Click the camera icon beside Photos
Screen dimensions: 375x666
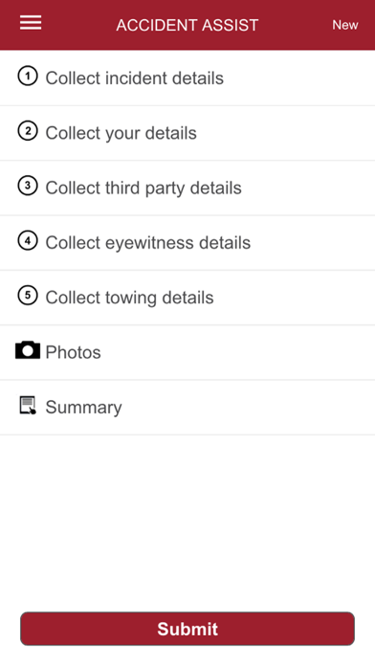[28, 350]
